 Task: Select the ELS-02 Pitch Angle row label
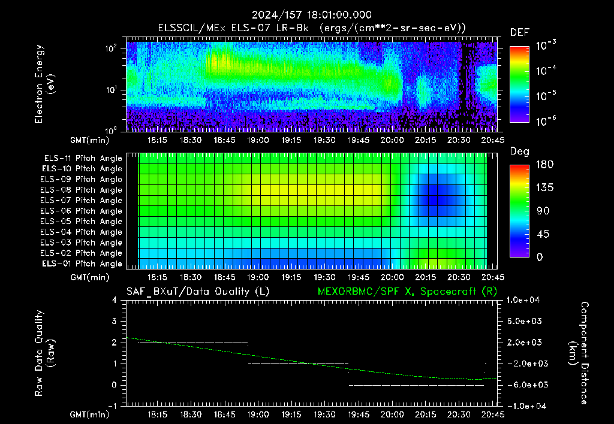82,253
